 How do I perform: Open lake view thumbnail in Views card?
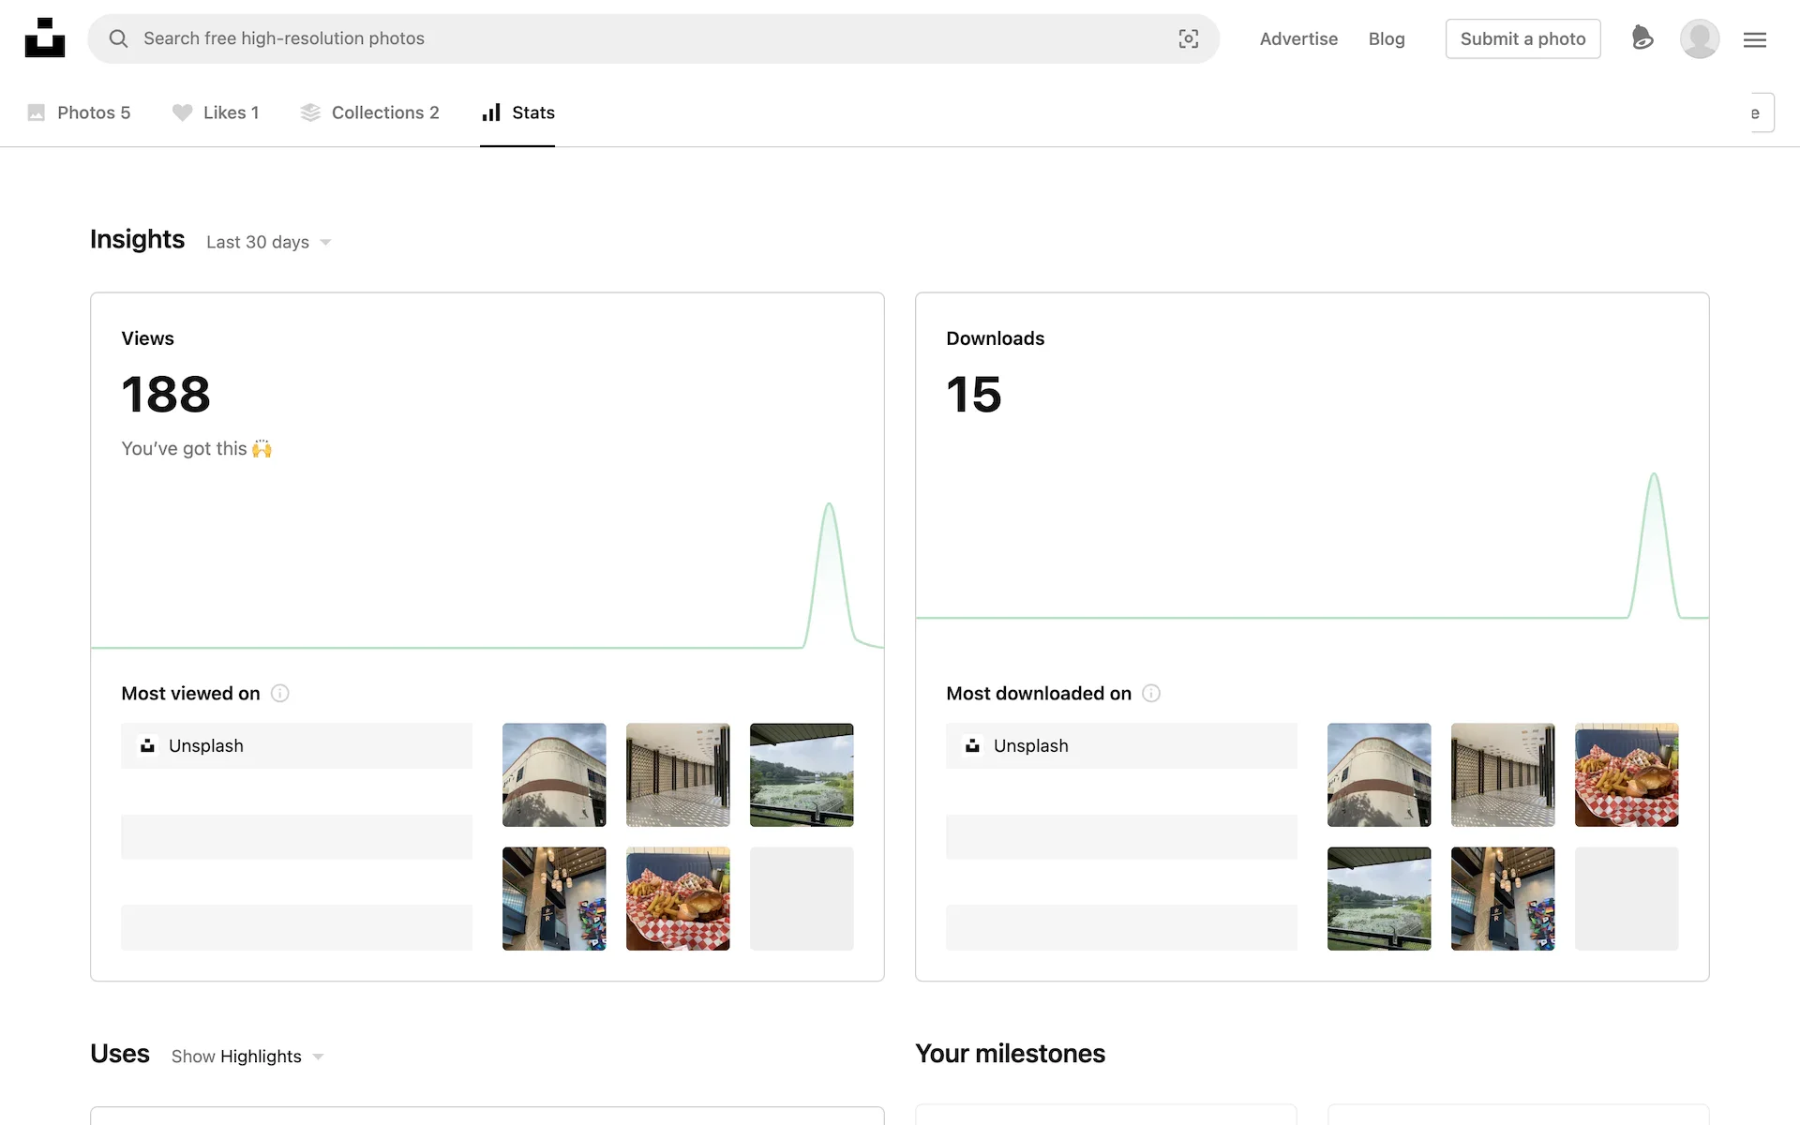[802, 774]
